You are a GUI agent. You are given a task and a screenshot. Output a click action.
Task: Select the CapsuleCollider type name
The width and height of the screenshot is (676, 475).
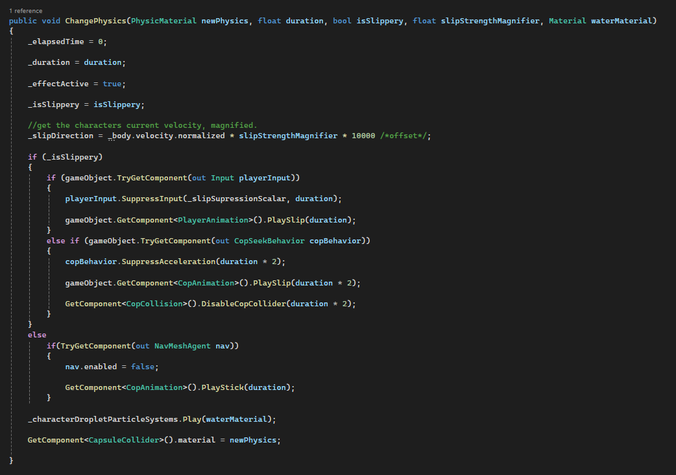tap(126, 440)
